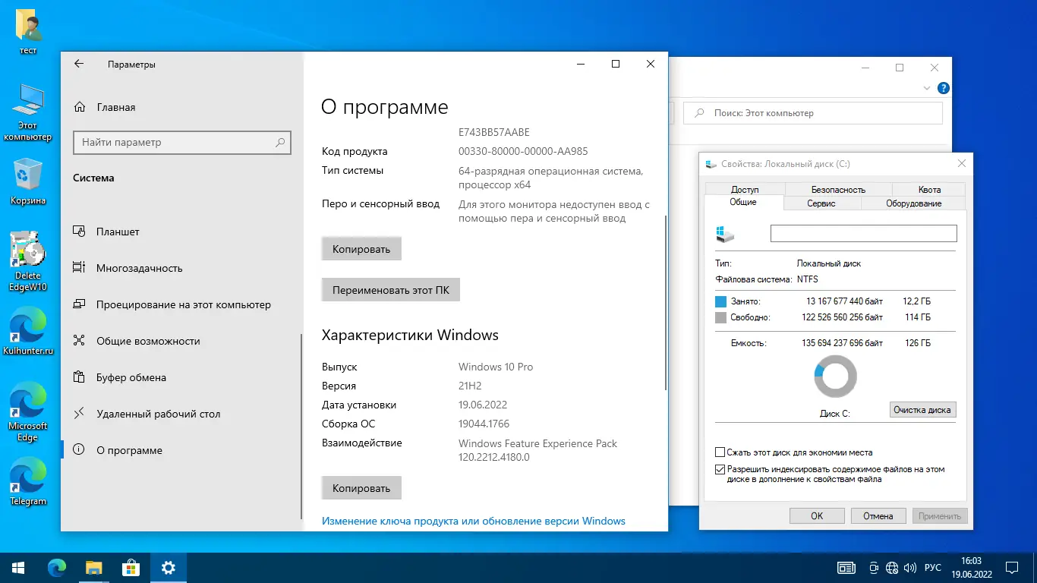Launch File Explorer from the taskbar
The width and height of the screenshot is (1037, 583).
click(93, 567)
